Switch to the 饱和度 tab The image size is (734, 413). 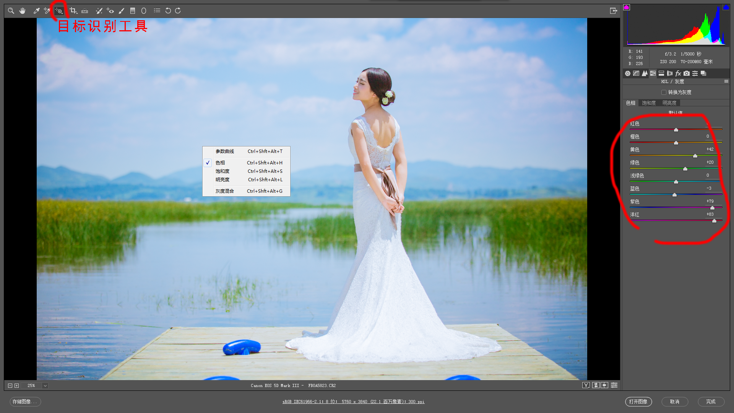click(649, 103)
